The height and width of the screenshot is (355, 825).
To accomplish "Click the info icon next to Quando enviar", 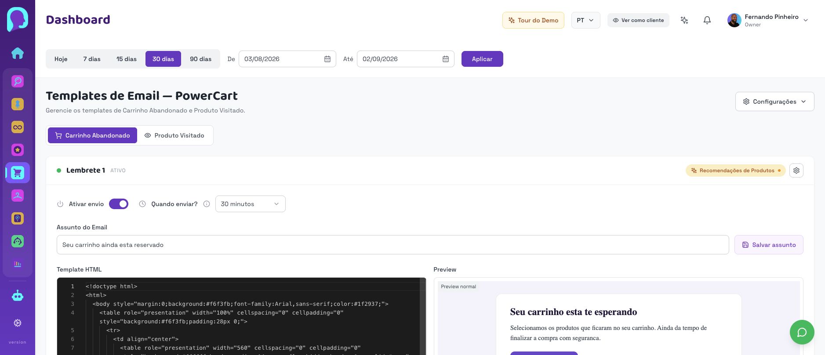I will pos(207,204).
